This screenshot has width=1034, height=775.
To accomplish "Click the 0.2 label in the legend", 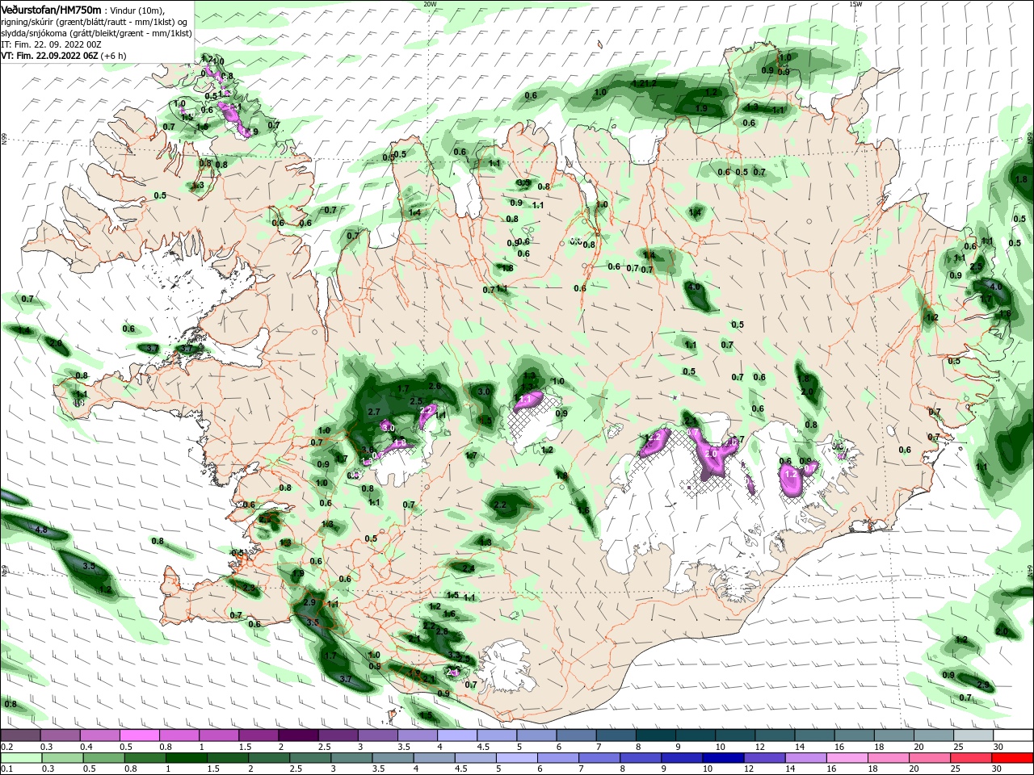I will click(6, 747).
